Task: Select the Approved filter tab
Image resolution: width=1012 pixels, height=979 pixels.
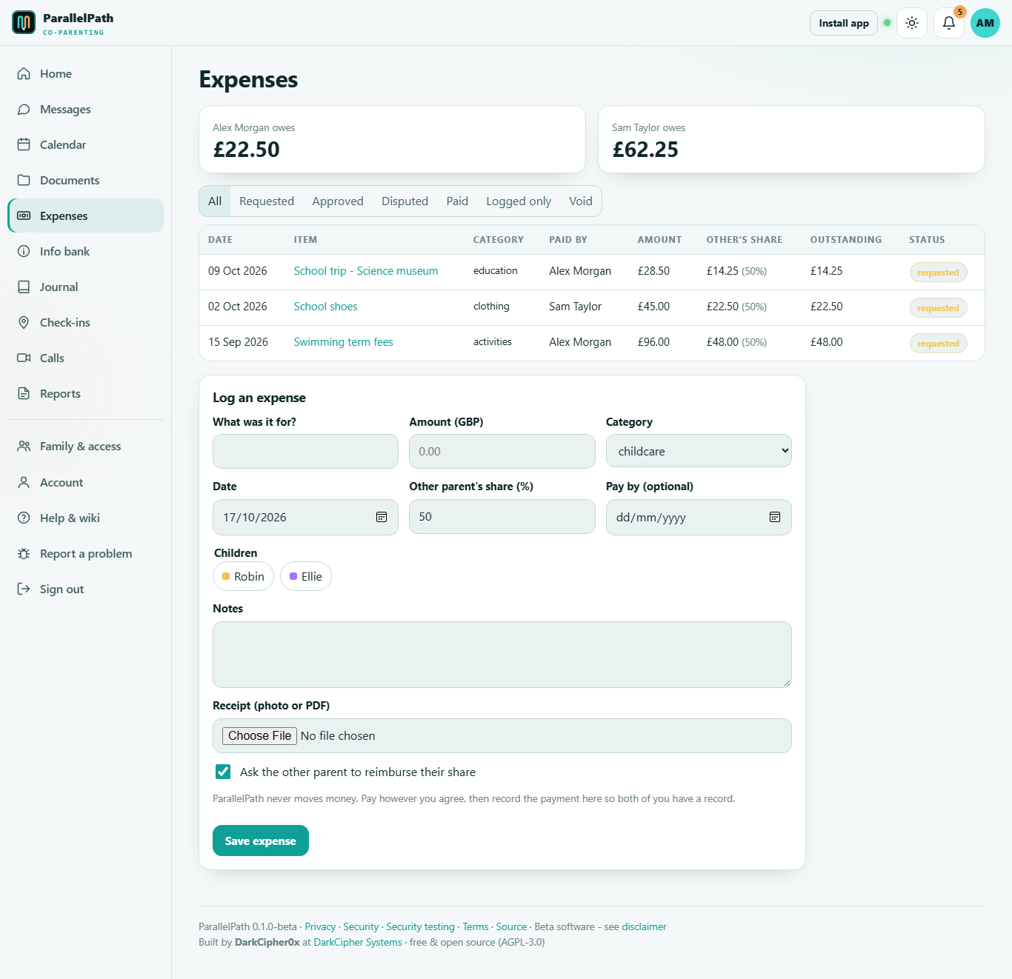Action: click(338, 201)
